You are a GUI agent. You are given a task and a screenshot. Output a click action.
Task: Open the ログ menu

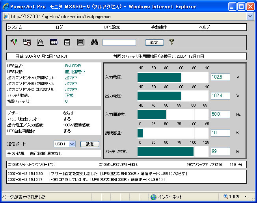coord(60,27)
